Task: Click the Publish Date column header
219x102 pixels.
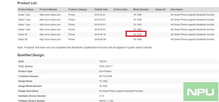Action: click(x=101, y=10)
